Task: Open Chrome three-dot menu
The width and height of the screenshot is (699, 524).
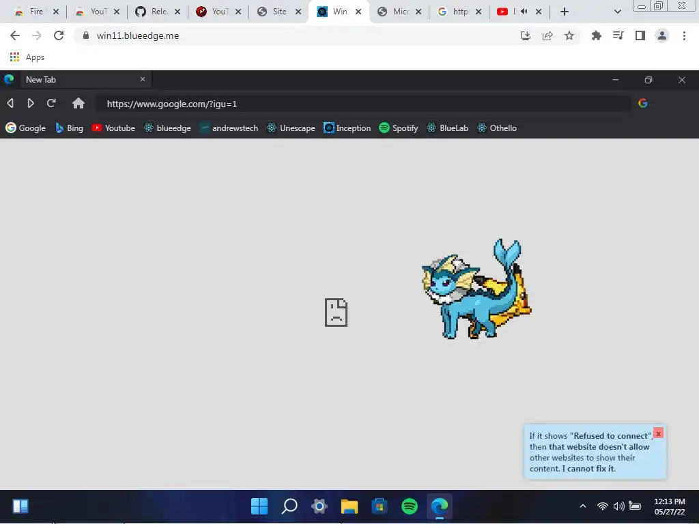Action: pyautogui.click(x=684, y=35)
